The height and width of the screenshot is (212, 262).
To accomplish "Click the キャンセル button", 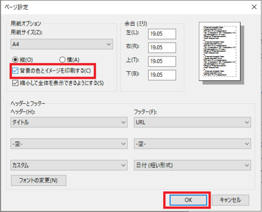I will pos(231,200).
